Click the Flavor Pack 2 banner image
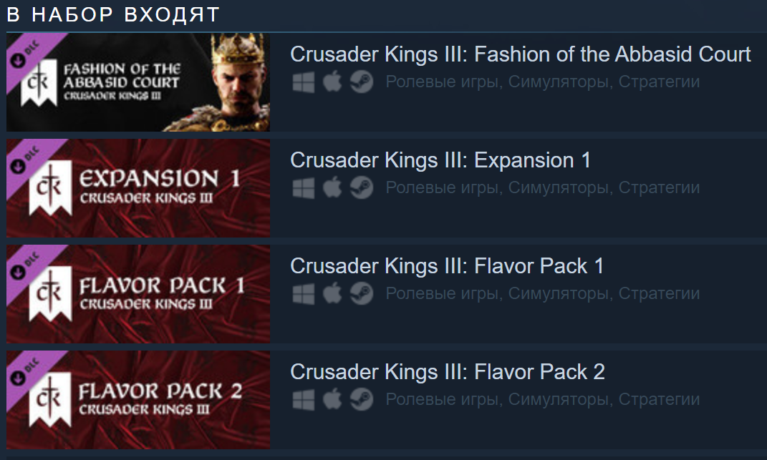This screenshot has width=767, height=460. [x=138, y=400]
